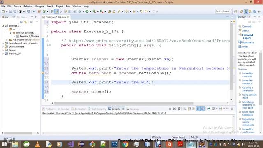Click Link with Editor in Package Explorer

tap(25, 22)
